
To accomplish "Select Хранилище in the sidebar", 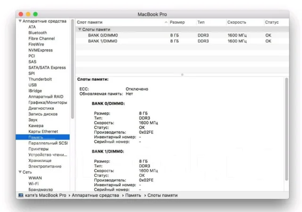I will [40, 161].
